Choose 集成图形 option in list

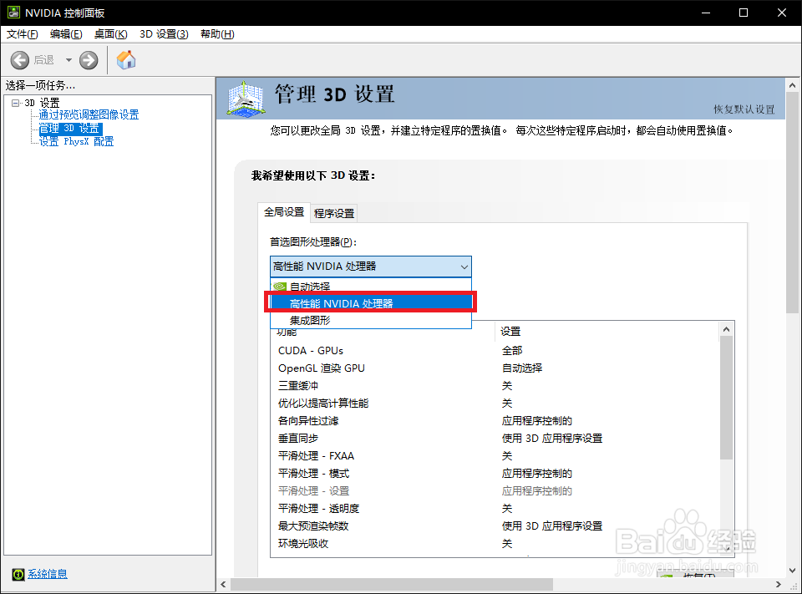[371, 320]
